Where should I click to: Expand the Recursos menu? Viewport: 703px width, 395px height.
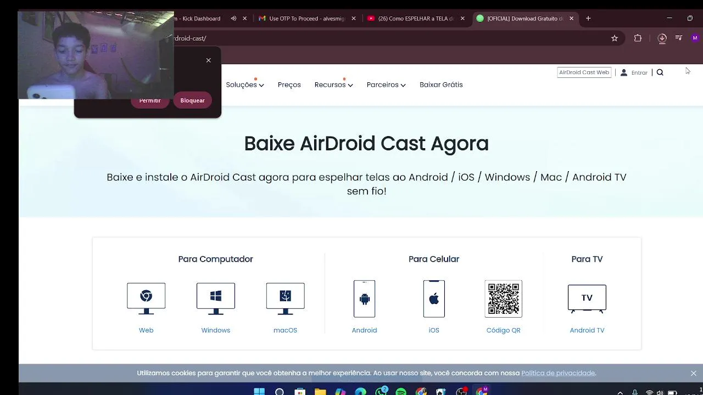pyautogui.click(x=333, y=84)
